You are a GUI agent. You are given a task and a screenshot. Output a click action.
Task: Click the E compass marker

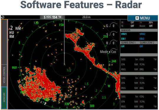(x=19, y=43)
